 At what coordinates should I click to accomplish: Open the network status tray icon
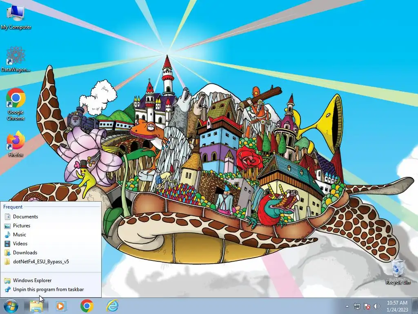(357, 306)
